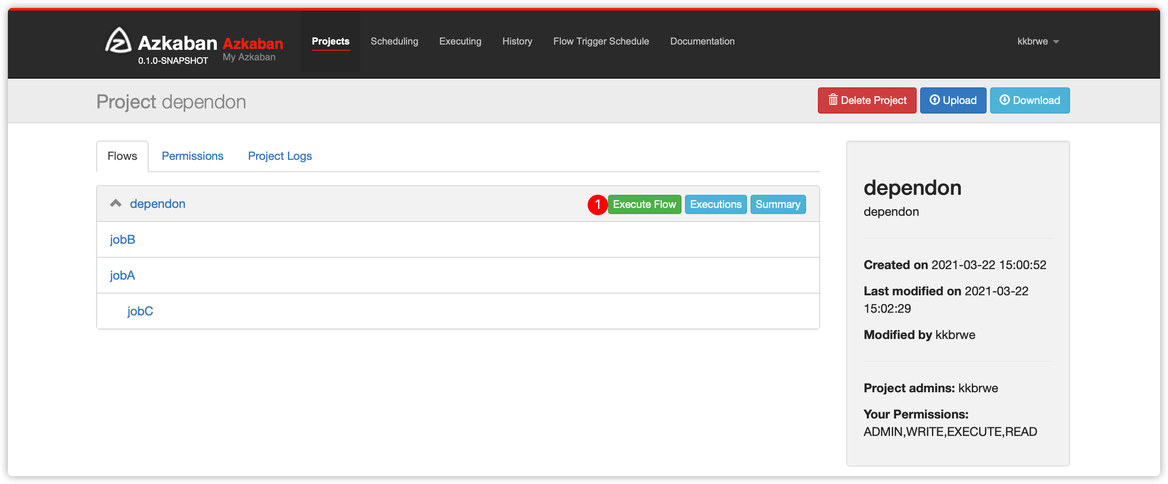Click the Summary button
Viewport: 1168px width, 484px height.
tap(778, 204)
